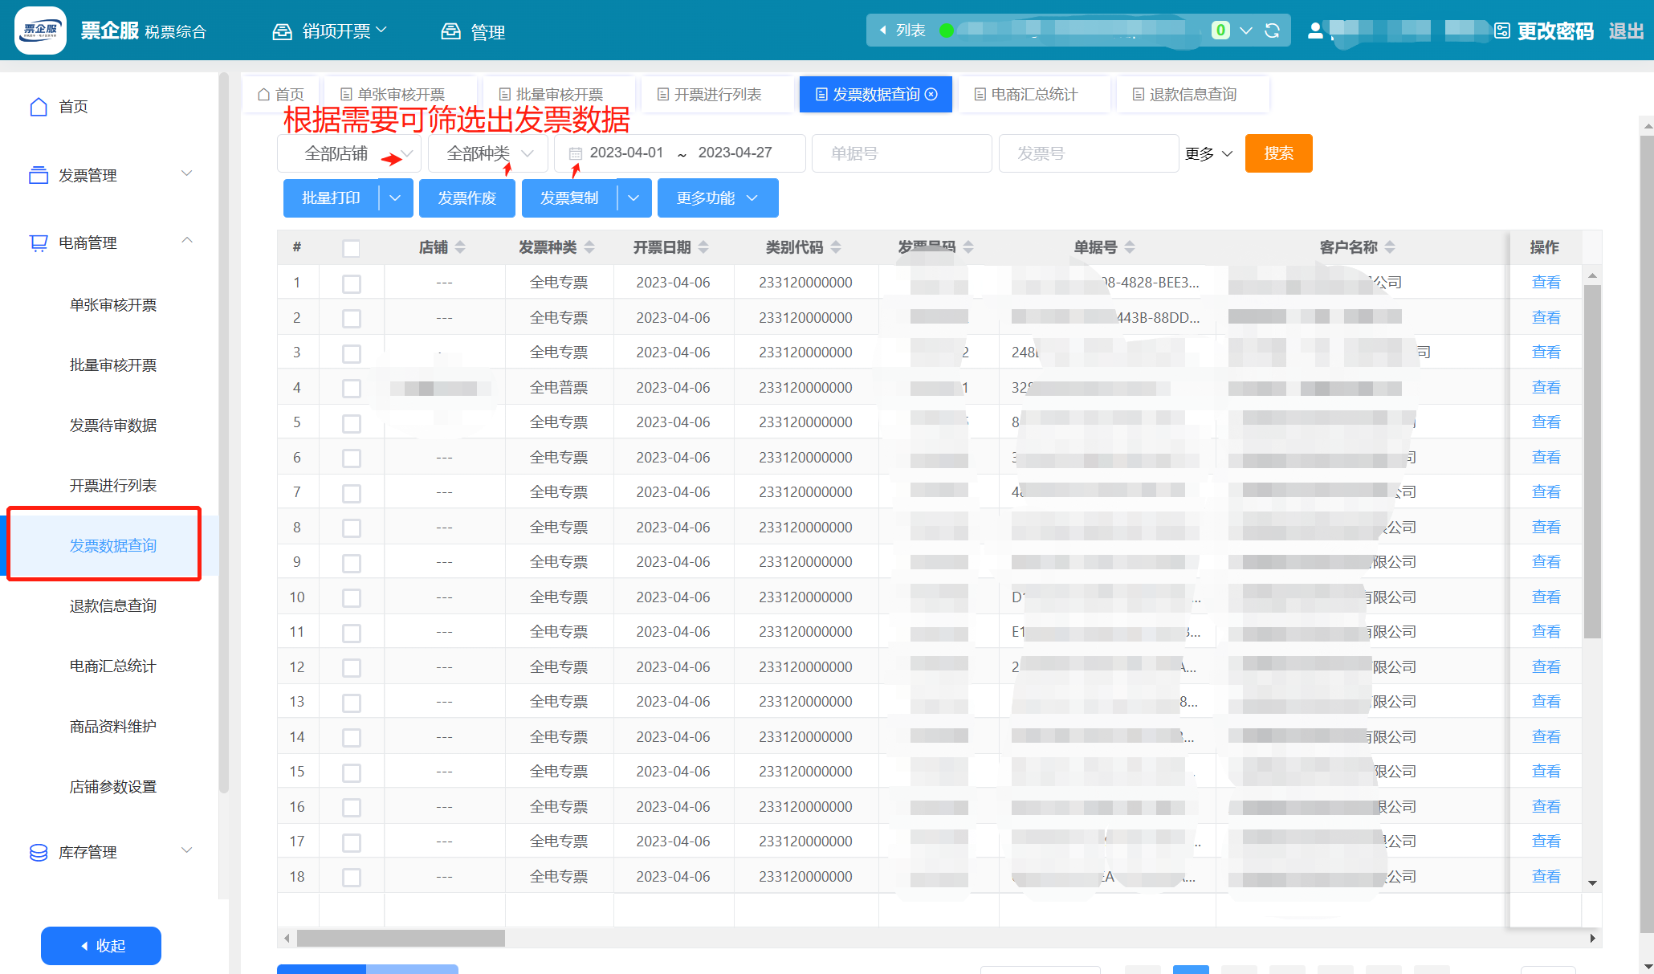The image size is (1654, 974).
Task: Open the 更多功能 dropdown
Action: pos(718,198)
